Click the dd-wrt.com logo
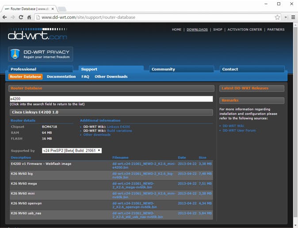298x228 pixels. click(38, 34)
